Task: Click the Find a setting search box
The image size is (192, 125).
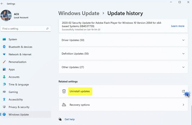Action: (x=24, y=28)
